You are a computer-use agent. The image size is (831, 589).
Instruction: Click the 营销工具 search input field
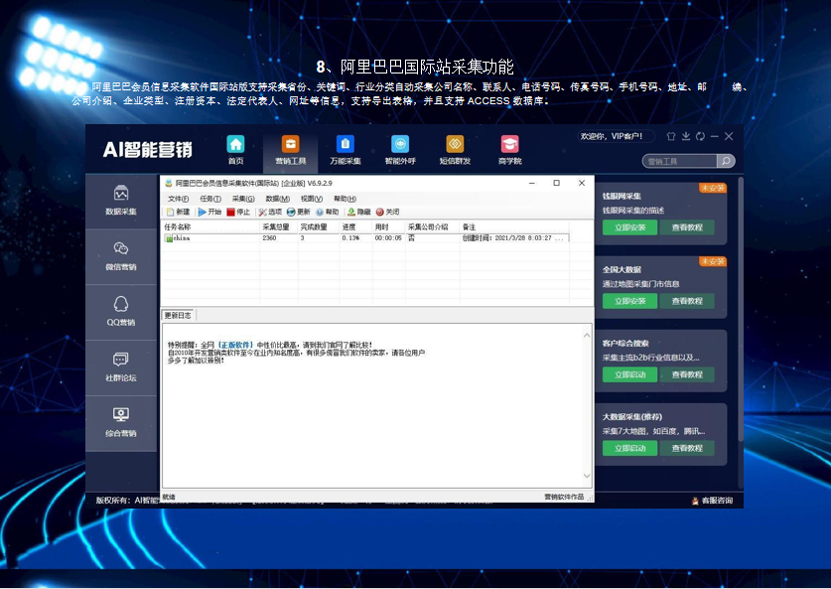point(680,161)
